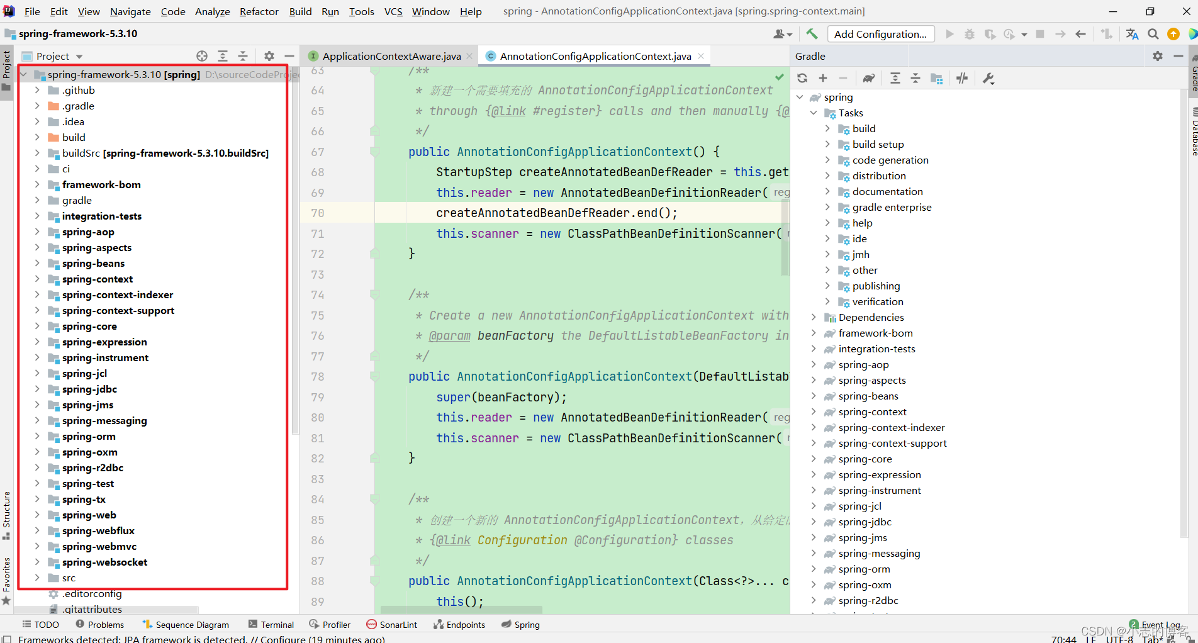This screenshot has width=1198, height=643.
Task: Click the Gradle reload projects icon
Action: pos(802,78)
